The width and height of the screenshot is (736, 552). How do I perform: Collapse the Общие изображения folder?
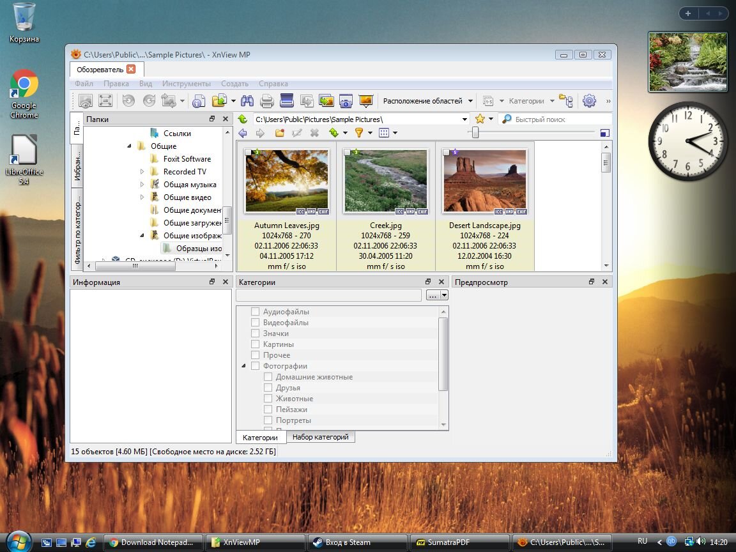[142, 235]
